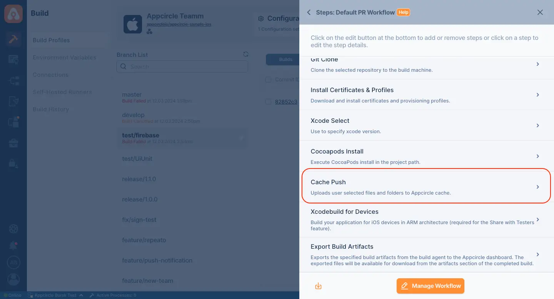The height and width of the screenshot is (299, 554).
Task: Tick the Commit ID header checkbox
Action: click(269, 80)
